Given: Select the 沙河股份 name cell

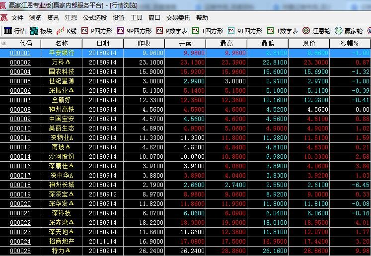Looking at the screenshot, I should tap(62, 156).
